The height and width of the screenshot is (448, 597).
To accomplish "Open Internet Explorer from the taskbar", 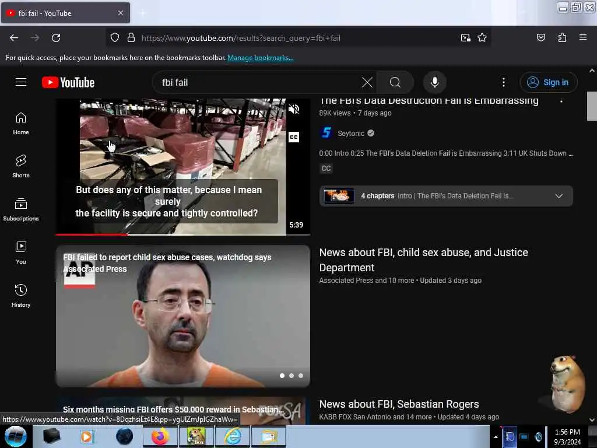I will tap(233, 436).
